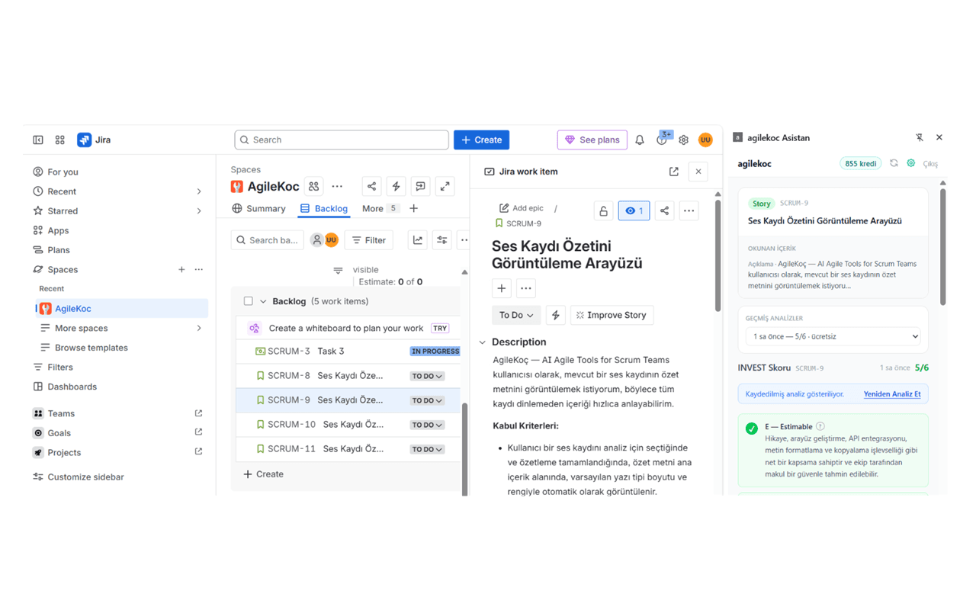This screenshot has width=976, height=610.
Task: Open the SCRUM-11 TO DO status dropdown
Action: click(x=427, y=449)
